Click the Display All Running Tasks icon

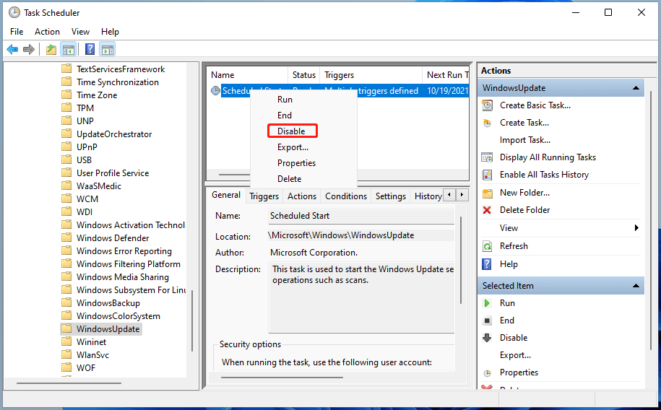[x=488, y=157]
